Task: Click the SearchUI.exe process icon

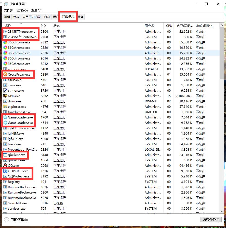Action: tap(5, 203)
